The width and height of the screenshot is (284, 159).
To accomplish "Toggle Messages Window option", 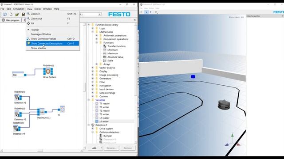I will coord(53,34).
